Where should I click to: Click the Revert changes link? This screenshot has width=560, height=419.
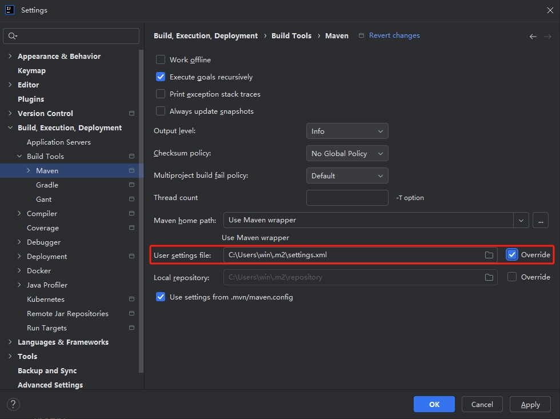[x=394, y=35]
